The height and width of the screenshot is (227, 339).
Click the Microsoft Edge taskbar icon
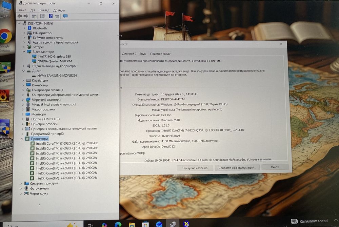tap(118, 224)
